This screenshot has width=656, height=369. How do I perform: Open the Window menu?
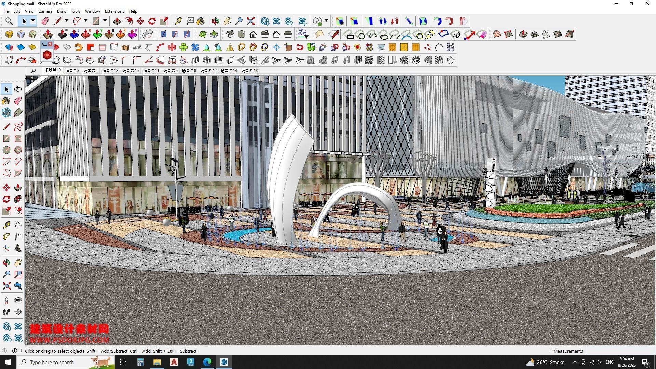pyautogui.click(x=92, y=11)
